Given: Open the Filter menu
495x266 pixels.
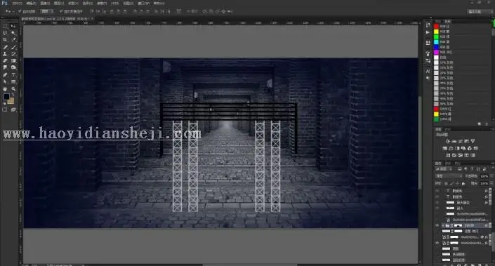Looking at the screenshot, I should [102, 3].
